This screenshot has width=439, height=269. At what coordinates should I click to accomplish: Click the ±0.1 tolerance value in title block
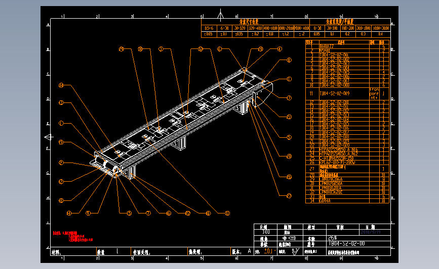(x=268, y=251)
